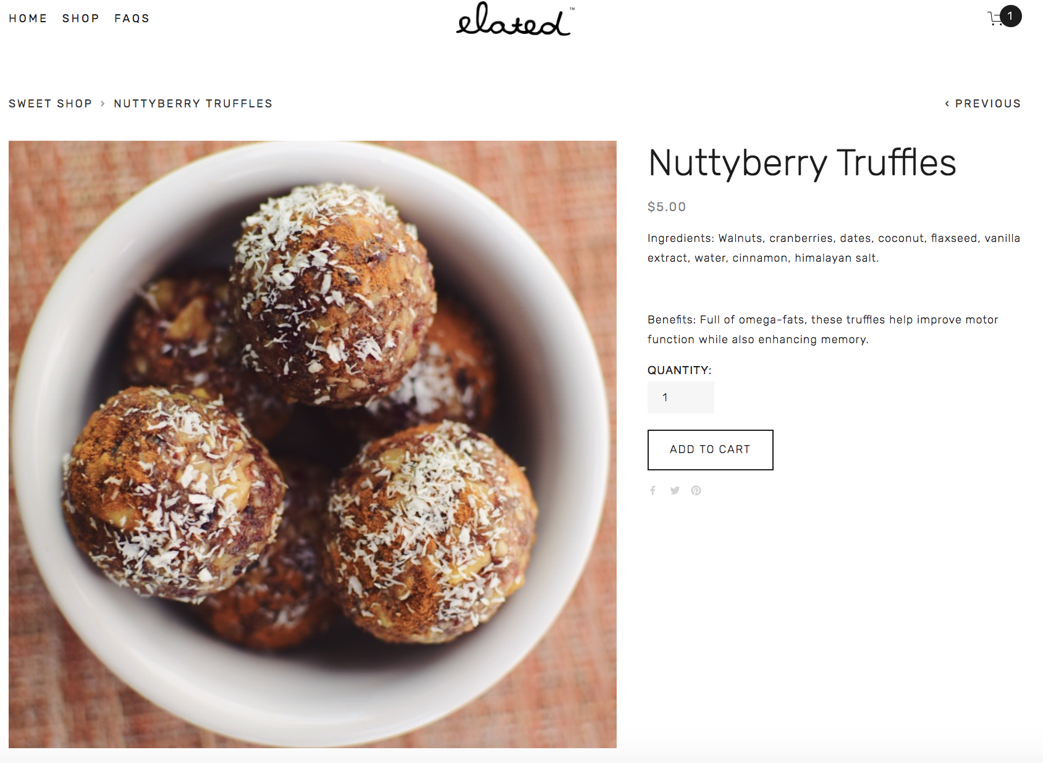
Task: Focus the Quantity input field
Action: pos(681,398)
